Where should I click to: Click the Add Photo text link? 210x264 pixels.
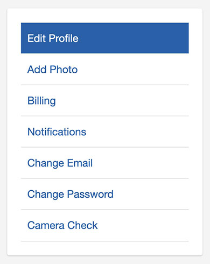click(52, 70)
